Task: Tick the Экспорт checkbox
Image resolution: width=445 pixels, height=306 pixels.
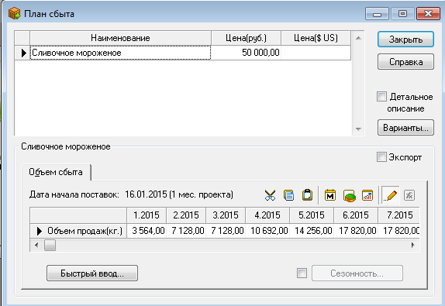Action: point(381,156)
